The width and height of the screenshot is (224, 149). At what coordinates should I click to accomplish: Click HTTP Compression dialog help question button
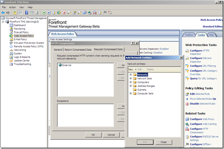click(133, 43)
